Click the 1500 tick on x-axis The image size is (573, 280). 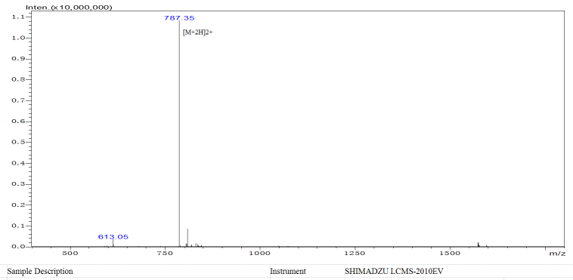(450, 254)
